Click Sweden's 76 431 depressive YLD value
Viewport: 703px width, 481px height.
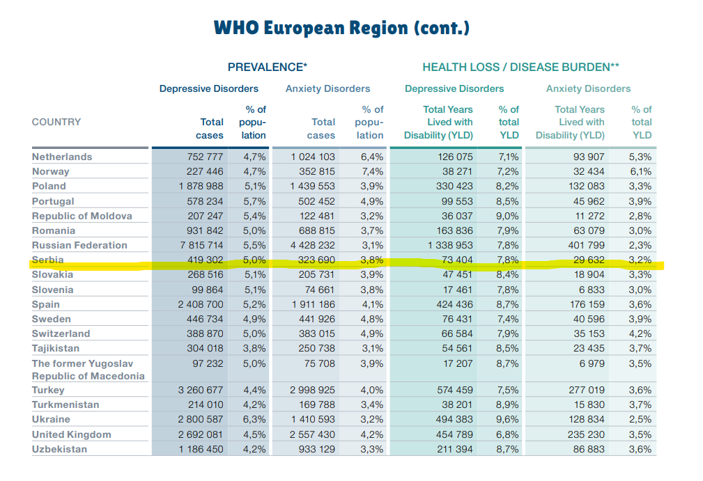457,320
